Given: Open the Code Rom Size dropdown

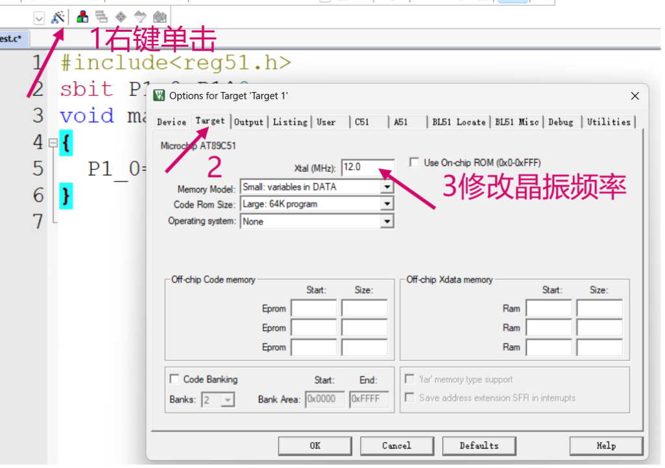Looking at the screenshot, I should click(387, 204).
